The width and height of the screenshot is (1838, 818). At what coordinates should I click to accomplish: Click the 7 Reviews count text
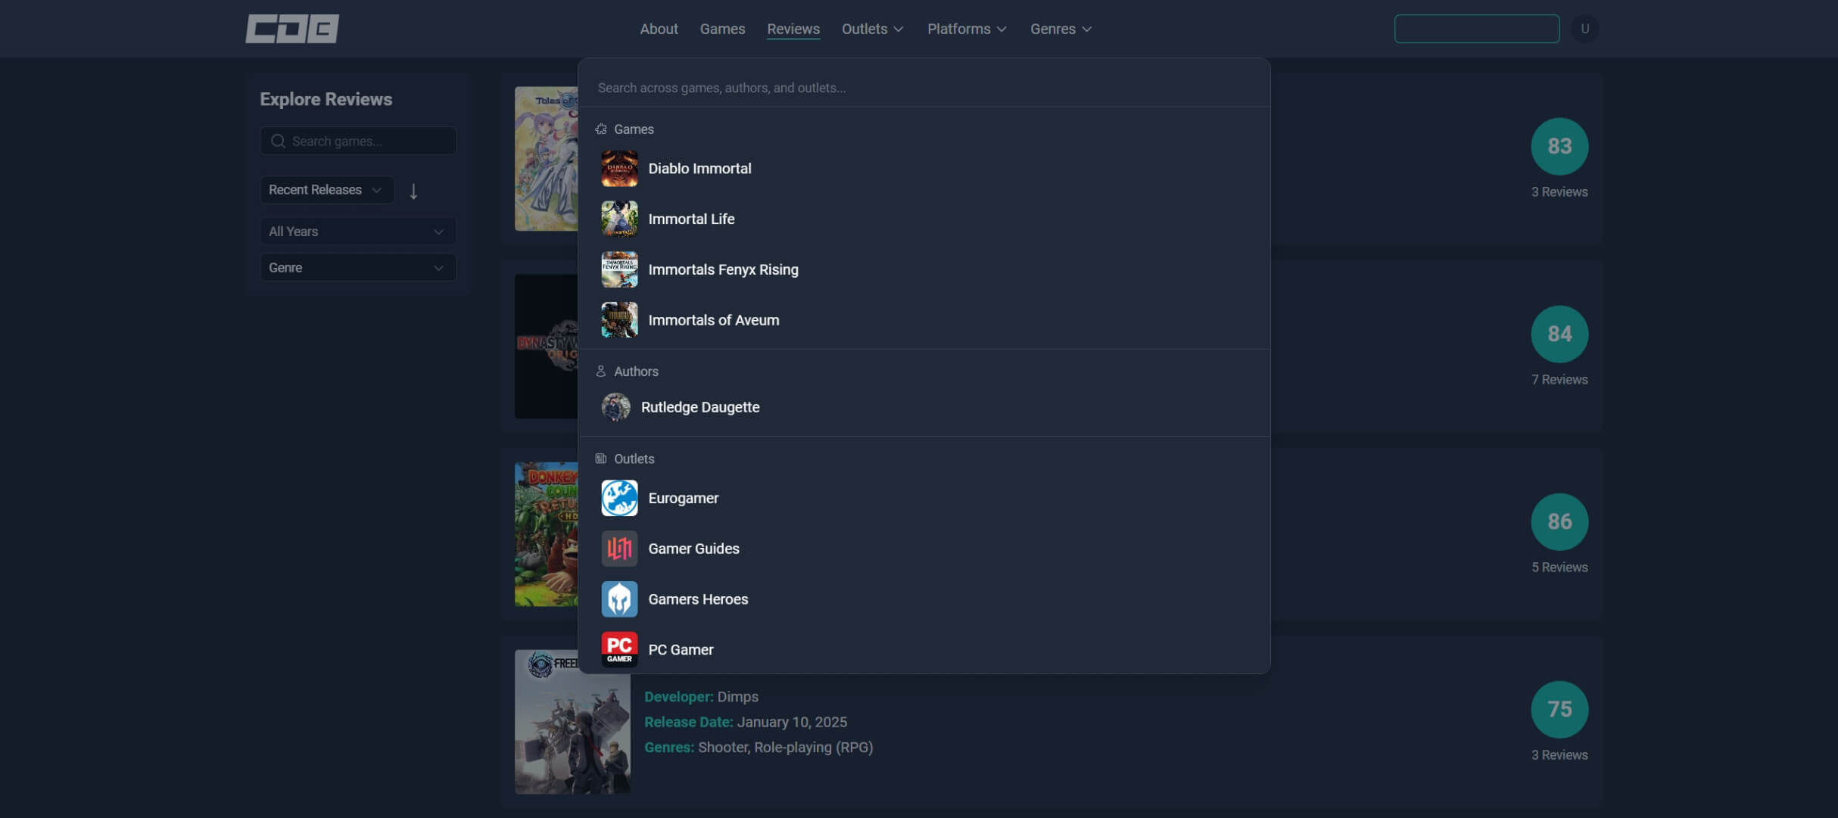click(1559, 380)
